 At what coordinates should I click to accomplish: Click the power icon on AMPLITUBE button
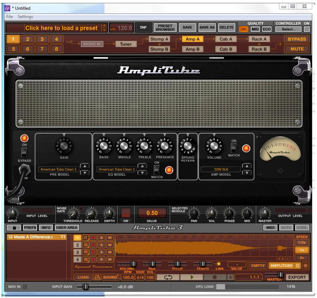point(297,265)
